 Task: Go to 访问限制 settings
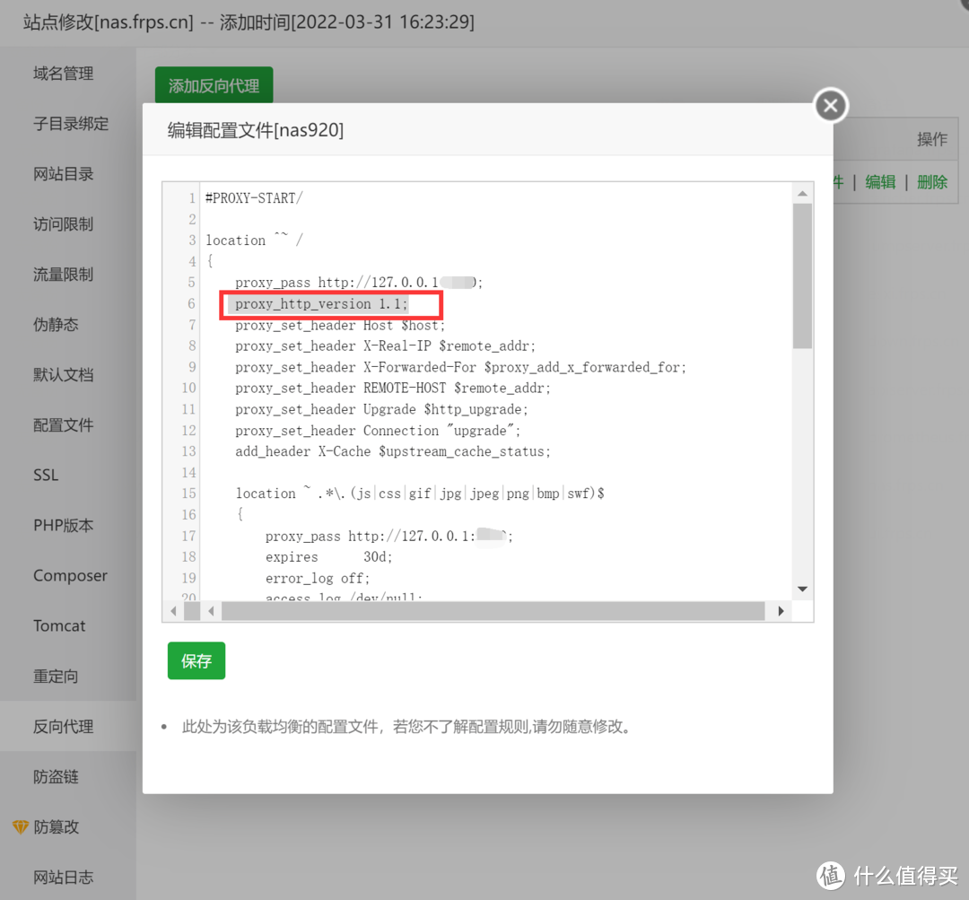pos(63,223)
